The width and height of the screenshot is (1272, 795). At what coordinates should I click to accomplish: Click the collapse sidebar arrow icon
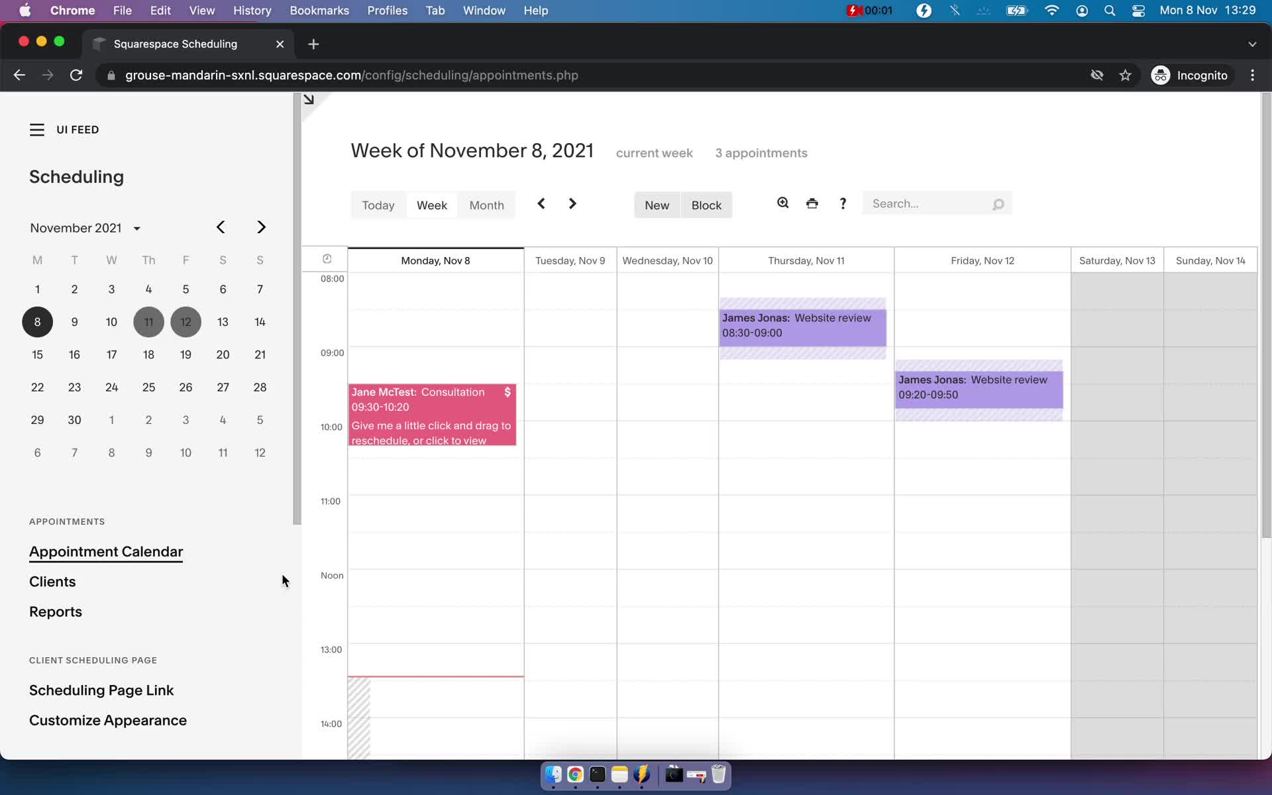(x=309, y=99)
